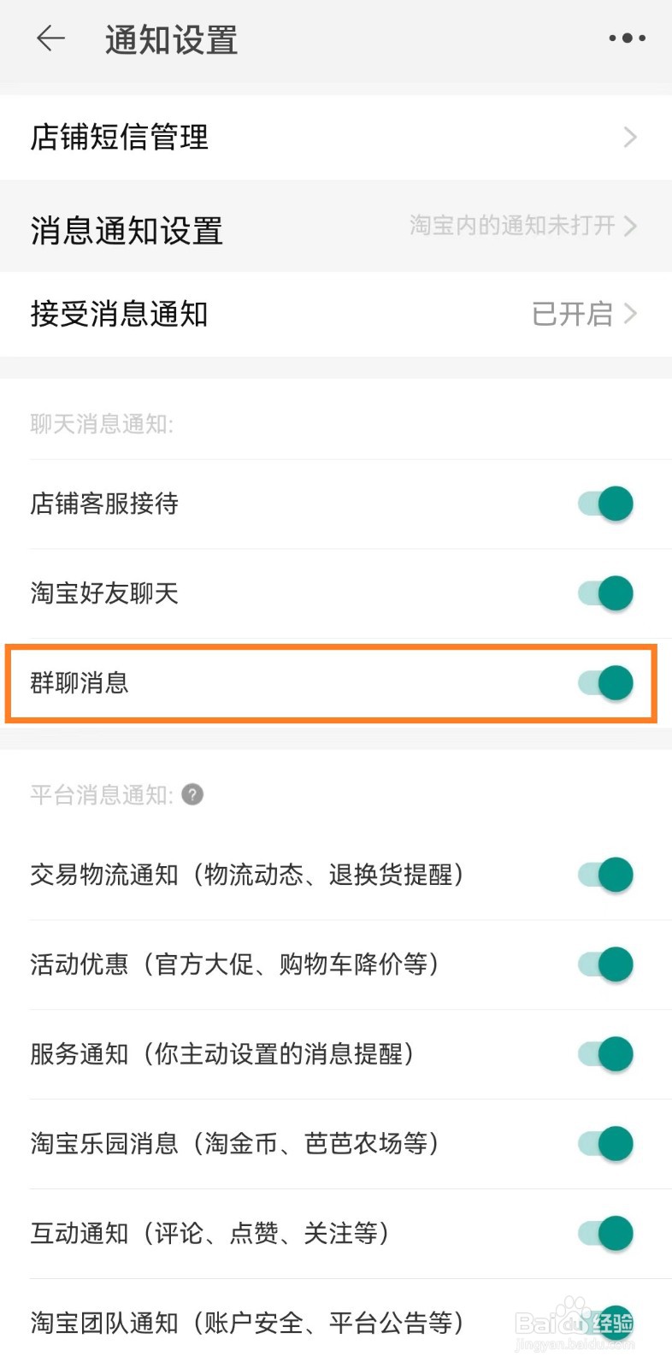Image resolution: width=672 pixels, height=1368 pixels.
Task: Open 消息通知设置 chevron arrow
Action: [630, 226]
